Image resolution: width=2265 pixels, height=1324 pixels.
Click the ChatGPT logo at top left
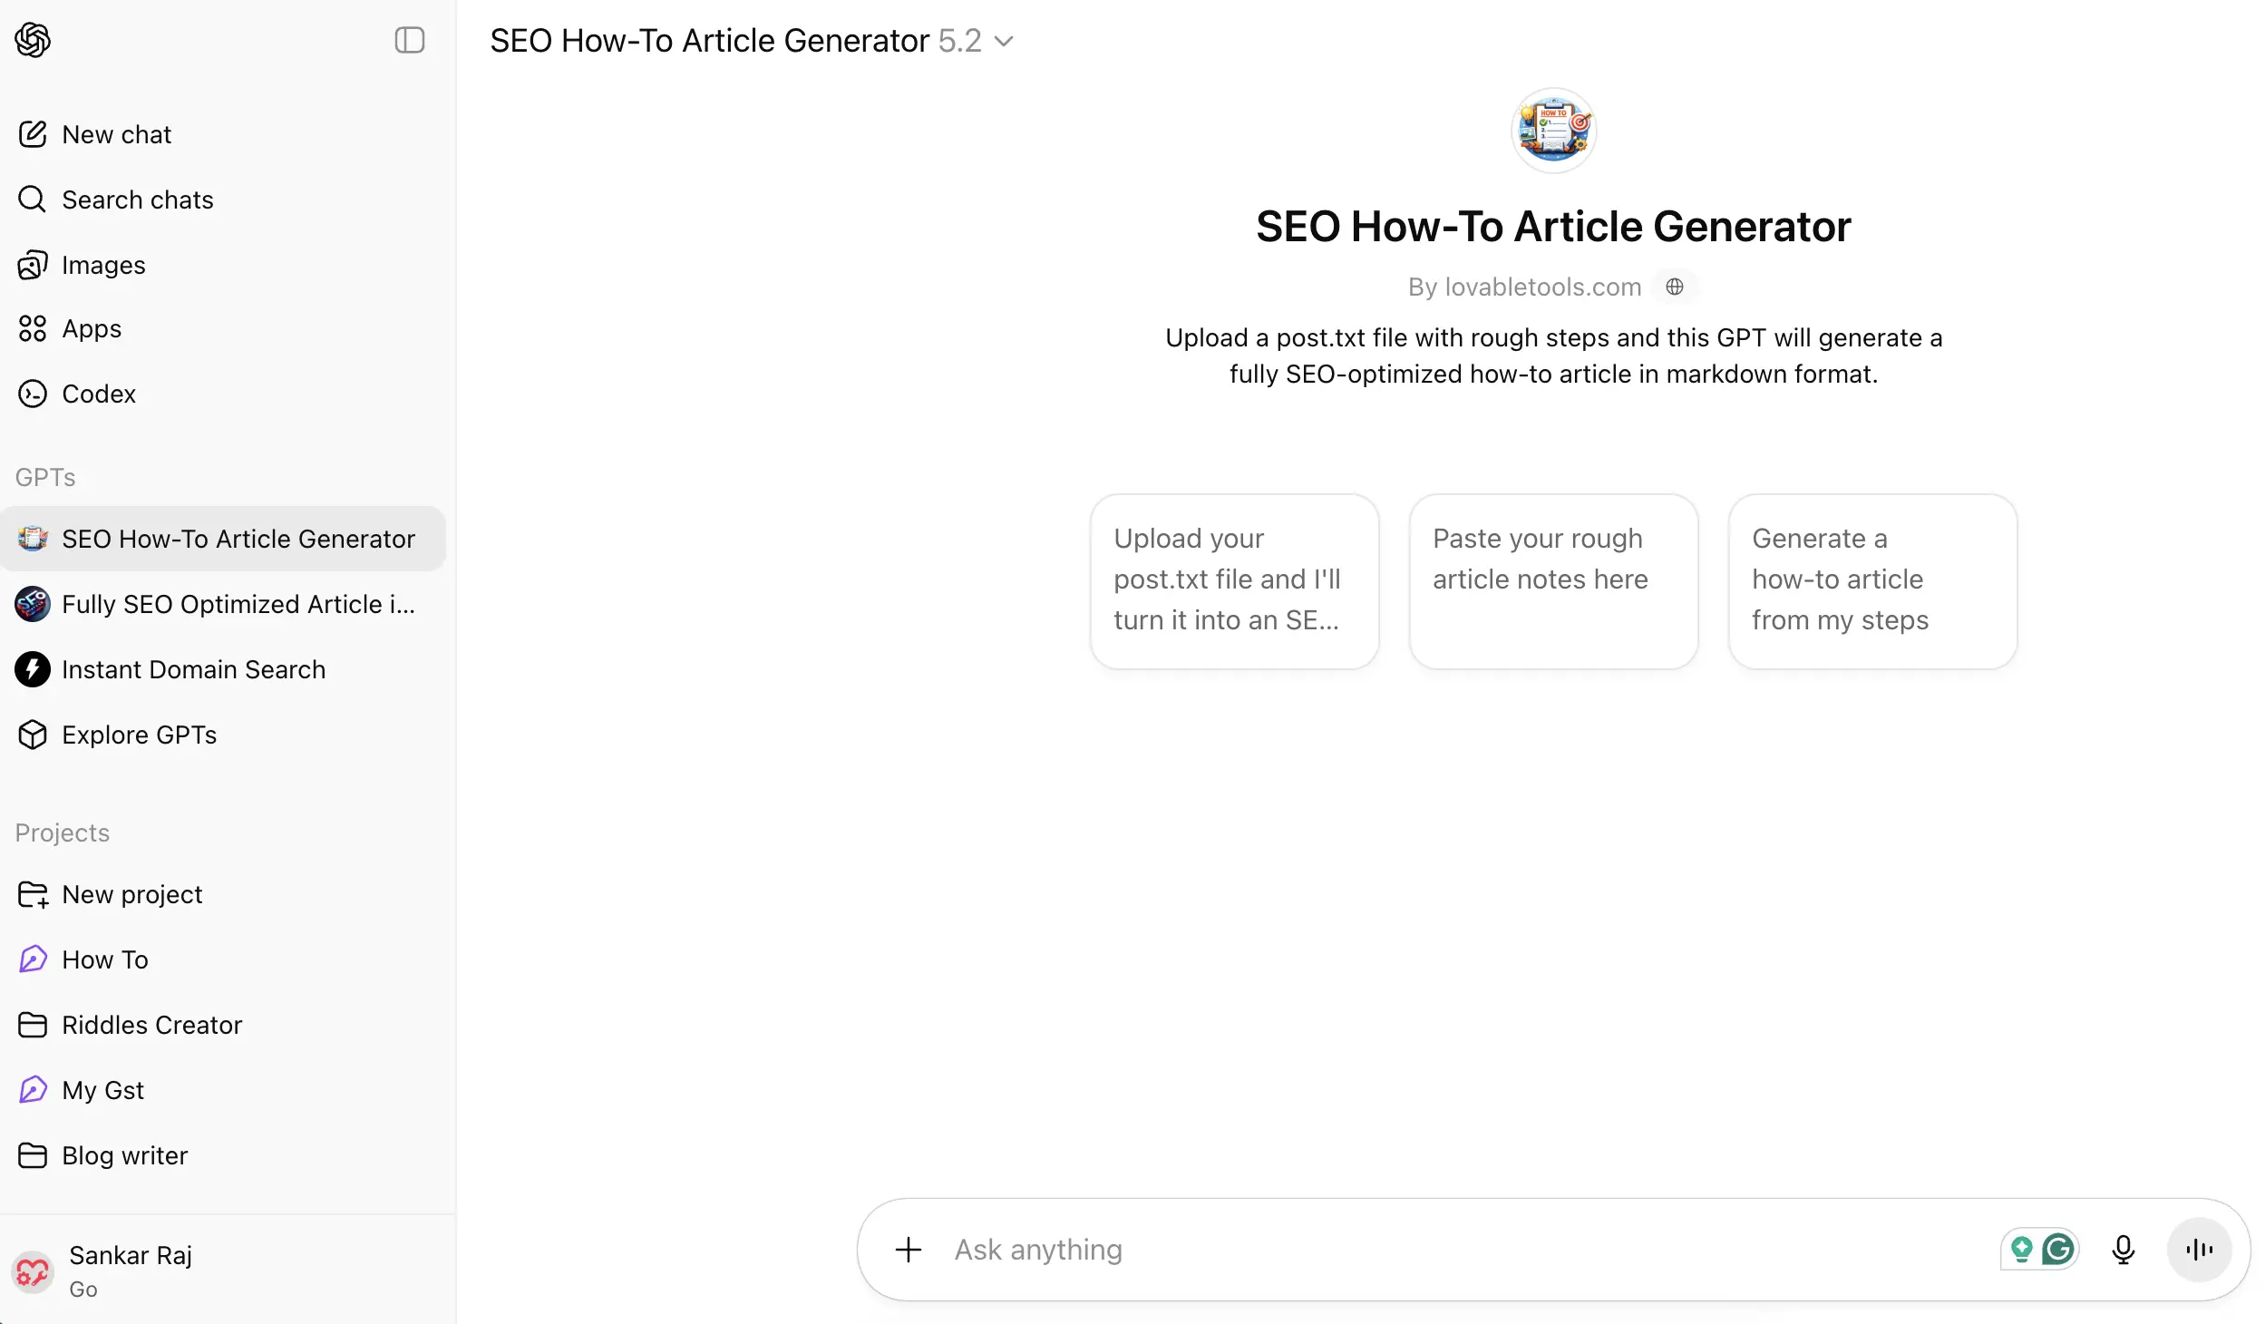point(33,40)
